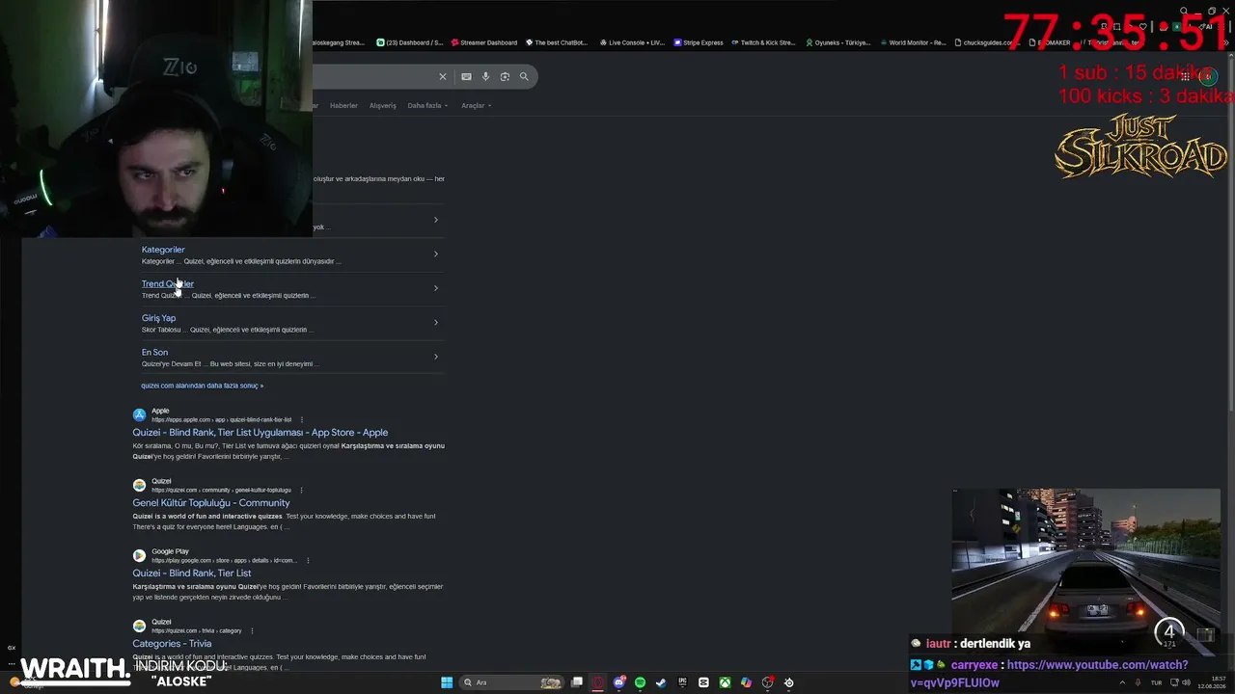Screen dimensions: 1235x694
Task: Show hidden system tray icons
Action: tap(1123, 682)
